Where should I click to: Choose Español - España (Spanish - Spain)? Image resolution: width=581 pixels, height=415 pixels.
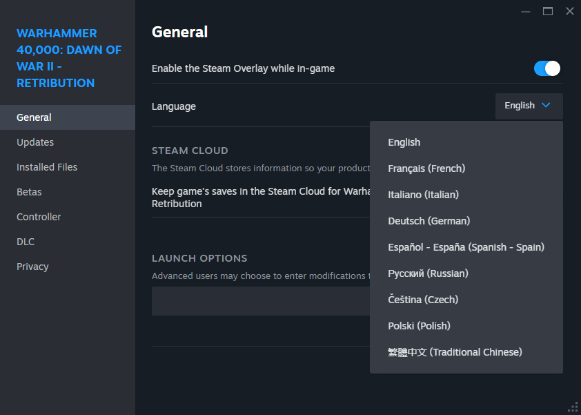click(x=466, y=247)
